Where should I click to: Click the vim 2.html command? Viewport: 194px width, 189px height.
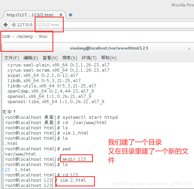(73, 180)
